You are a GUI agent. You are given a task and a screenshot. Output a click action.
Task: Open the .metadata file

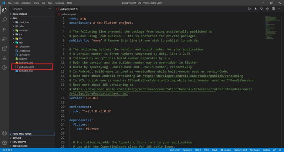pos(32,51)
